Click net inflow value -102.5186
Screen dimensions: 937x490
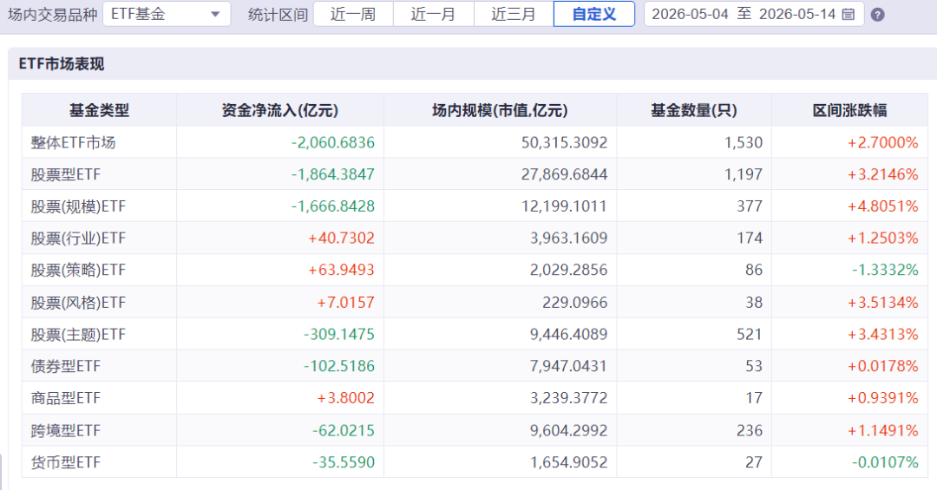339,366
